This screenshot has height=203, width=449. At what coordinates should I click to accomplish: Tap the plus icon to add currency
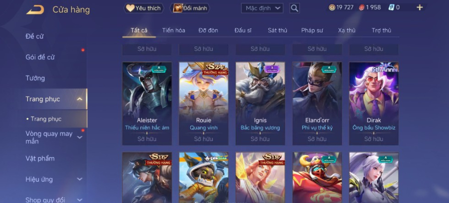(x=420, y=7)
